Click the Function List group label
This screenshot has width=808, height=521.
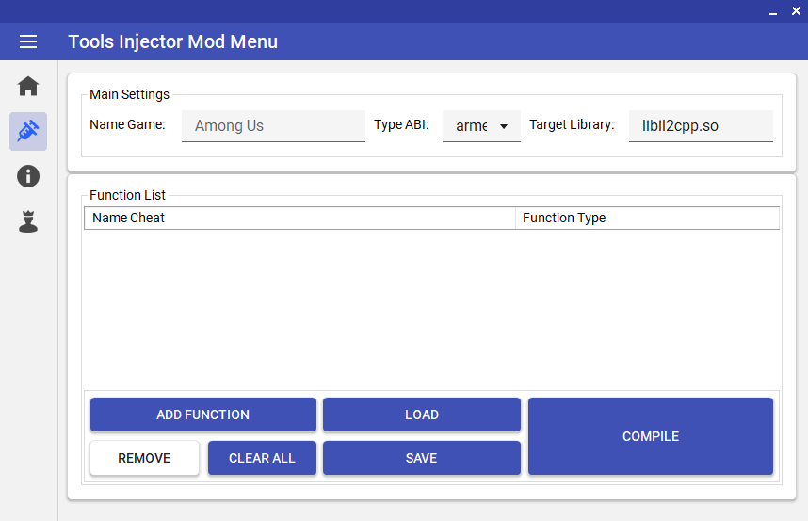127,195
